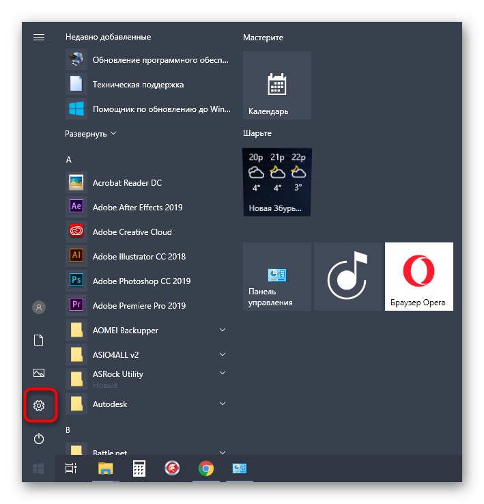
Task: Select the ASIO4ALL v2 folder name
Action: coord(115,355)
